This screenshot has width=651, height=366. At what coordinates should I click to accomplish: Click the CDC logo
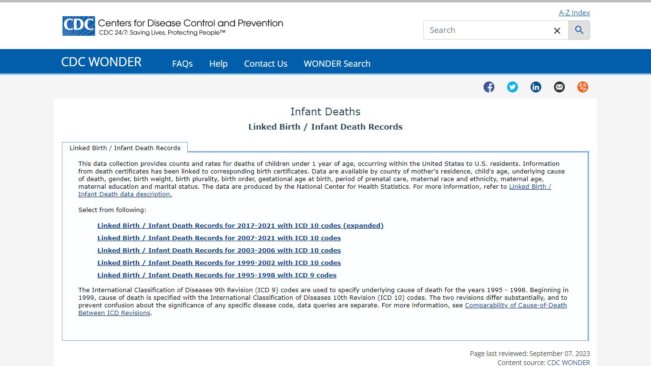click(79, 26)
